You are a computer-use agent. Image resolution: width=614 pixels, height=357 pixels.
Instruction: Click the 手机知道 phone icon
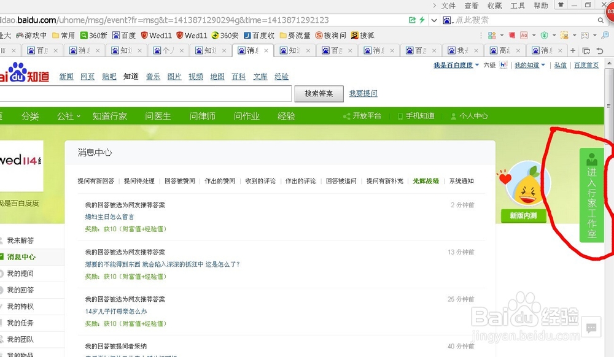coord(400,115)
